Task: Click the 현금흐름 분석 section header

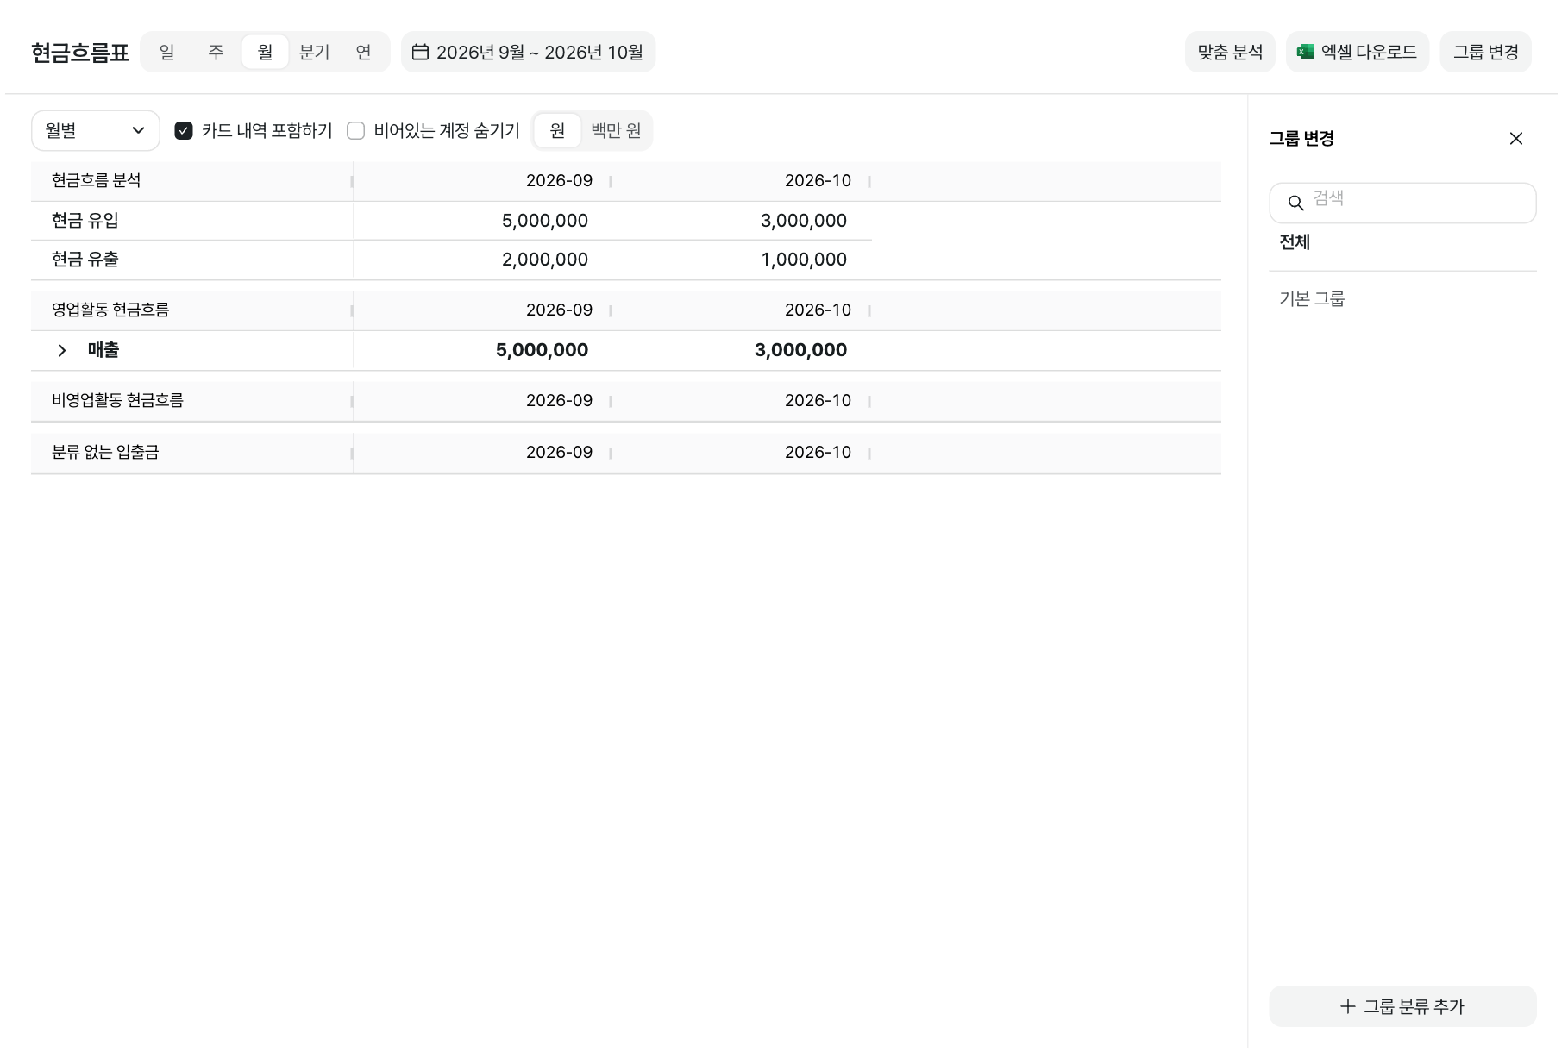Action: pos(96,180)
